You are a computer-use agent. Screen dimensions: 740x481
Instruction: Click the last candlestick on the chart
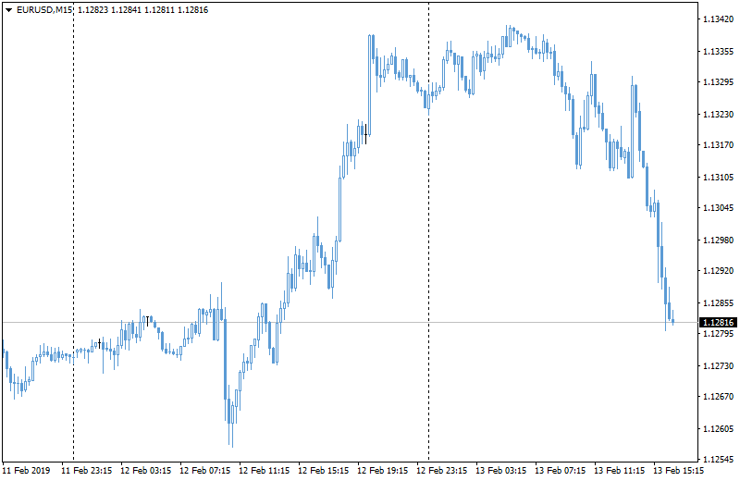click(x=672, y=320)
